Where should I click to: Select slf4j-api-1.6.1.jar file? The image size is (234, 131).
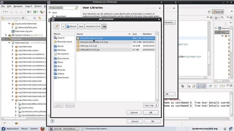[116, 46]
